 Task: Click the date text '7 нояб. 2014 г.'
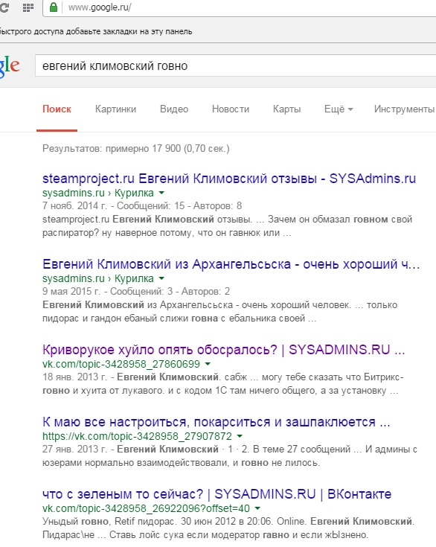coord(74,206)
